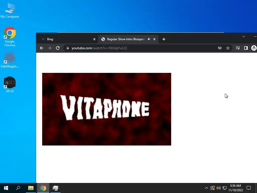Image resolution: width=257 pixels, height=193 pixels.
Task: Open the Windows Start menu
Action: pos(6,188)
